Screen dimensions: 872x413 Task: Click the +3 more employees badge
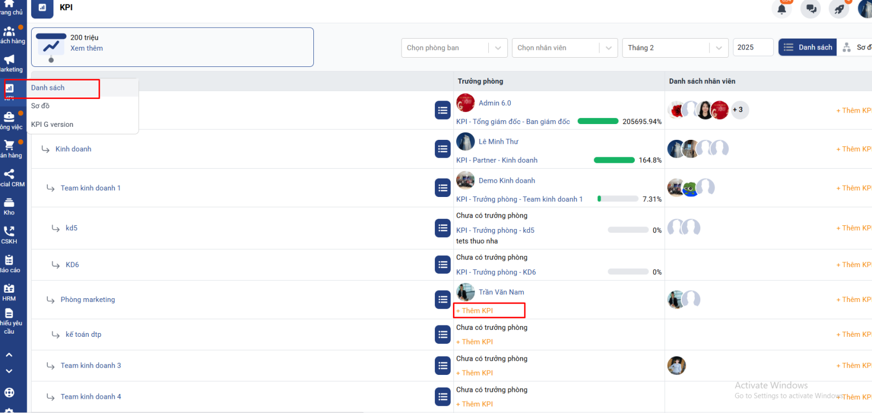coord(740,110)
